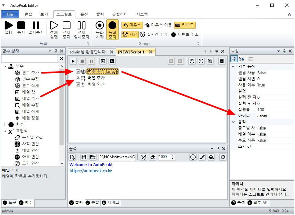The width and height of the screenshot is (295, 215).
Task: Collapse the 표현식 tree node
Action: [5, 131]
